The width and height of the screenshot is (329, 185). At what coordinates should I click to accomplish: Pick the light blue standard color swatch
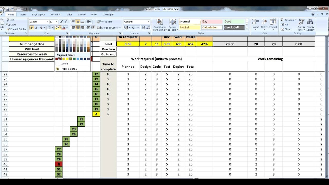(x=78, y=59)
